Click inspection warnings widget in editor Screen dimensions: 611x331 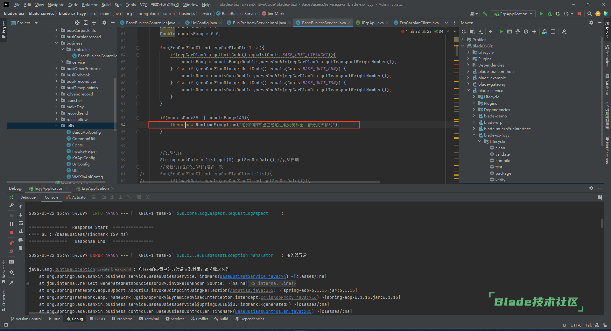pos(422,31)
